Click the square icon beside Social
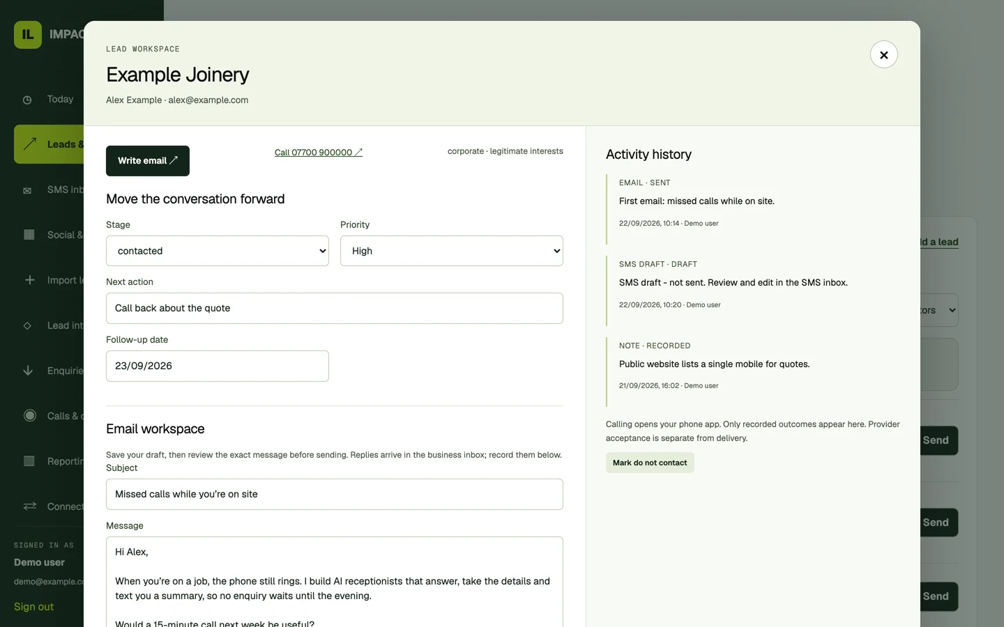The height and width of the screenshot is (627, 1004). (x=29, y=235)
